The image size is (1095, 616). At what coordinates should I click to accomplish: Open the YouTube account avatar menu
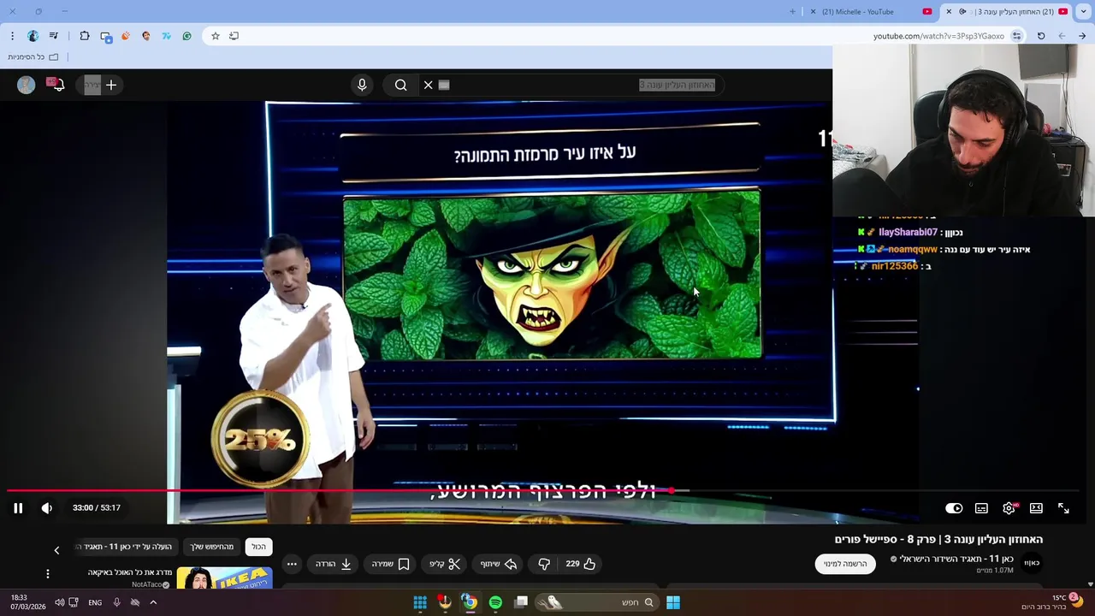(x=27, y=85)
